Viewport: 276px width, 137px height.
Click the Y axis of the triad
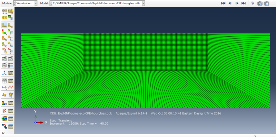[x=36, y=118]
